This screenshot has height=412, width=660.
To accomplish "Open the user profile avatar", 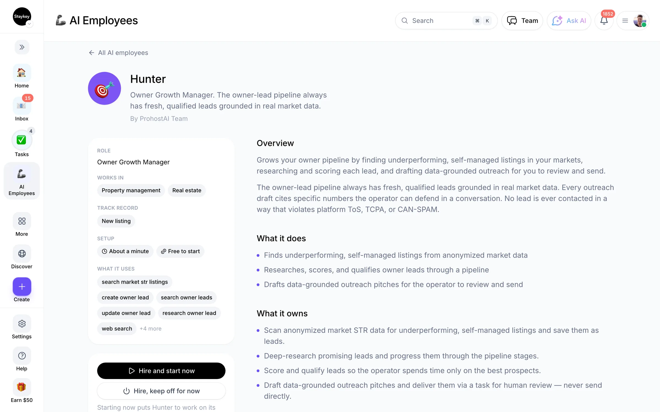I will pos(640,21).
